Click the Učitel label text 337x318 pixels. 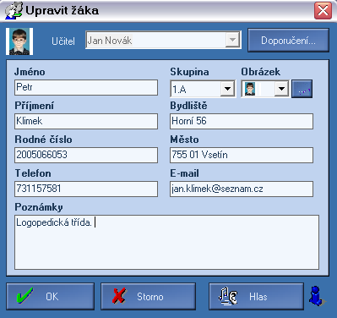click(x=63, y=41)
